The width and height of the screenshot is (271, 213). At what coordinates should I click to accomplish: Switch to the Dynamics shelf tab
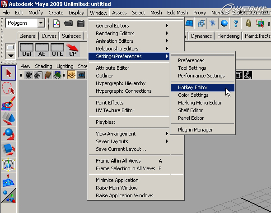pos(201,36)
